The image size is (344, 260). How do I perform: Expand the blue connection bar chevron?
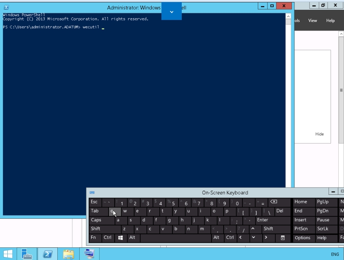172,12
